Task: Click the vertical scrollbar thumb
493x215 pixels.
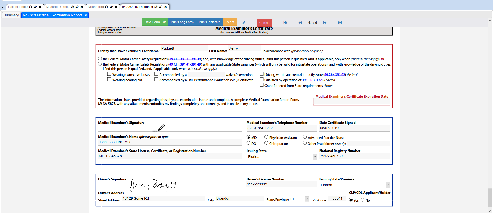Action: tap(490, 198)
